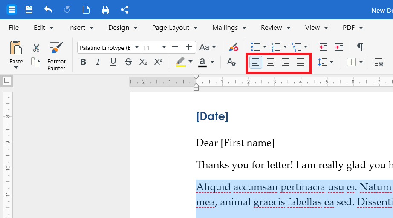The height and width of the screenshot is (218, 393).
Task: Open the File menu
Action: 14,28
